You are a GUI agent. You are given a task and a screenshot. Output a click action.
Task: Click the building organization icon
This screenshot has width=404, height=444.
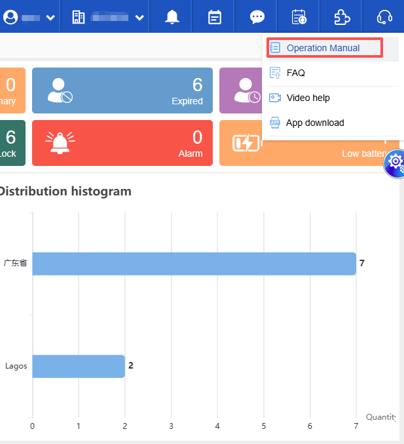click(79, 17)
